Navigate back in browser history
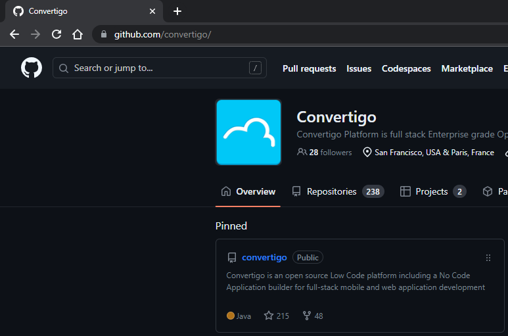Viewport: 508px width, 336px height. (x=14, y=34)
